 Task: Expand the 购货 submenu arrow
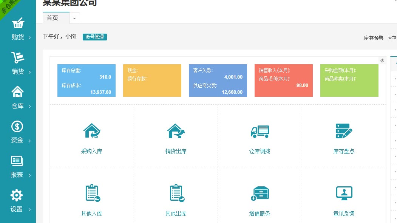29,38
